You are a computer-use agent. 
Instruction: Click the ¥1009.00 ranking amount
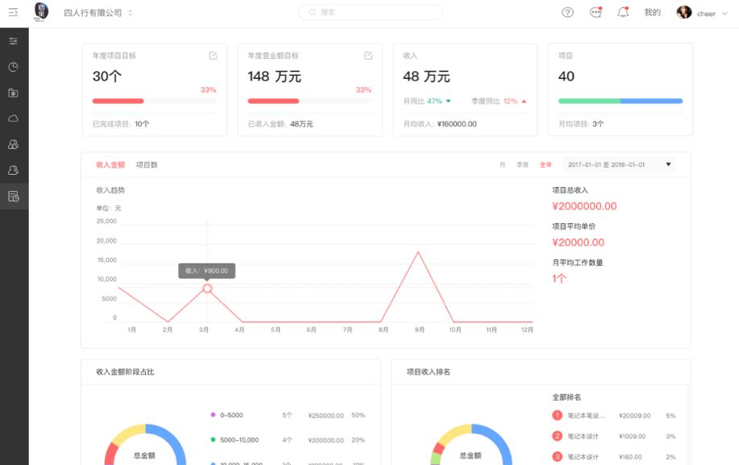point(632,436)
